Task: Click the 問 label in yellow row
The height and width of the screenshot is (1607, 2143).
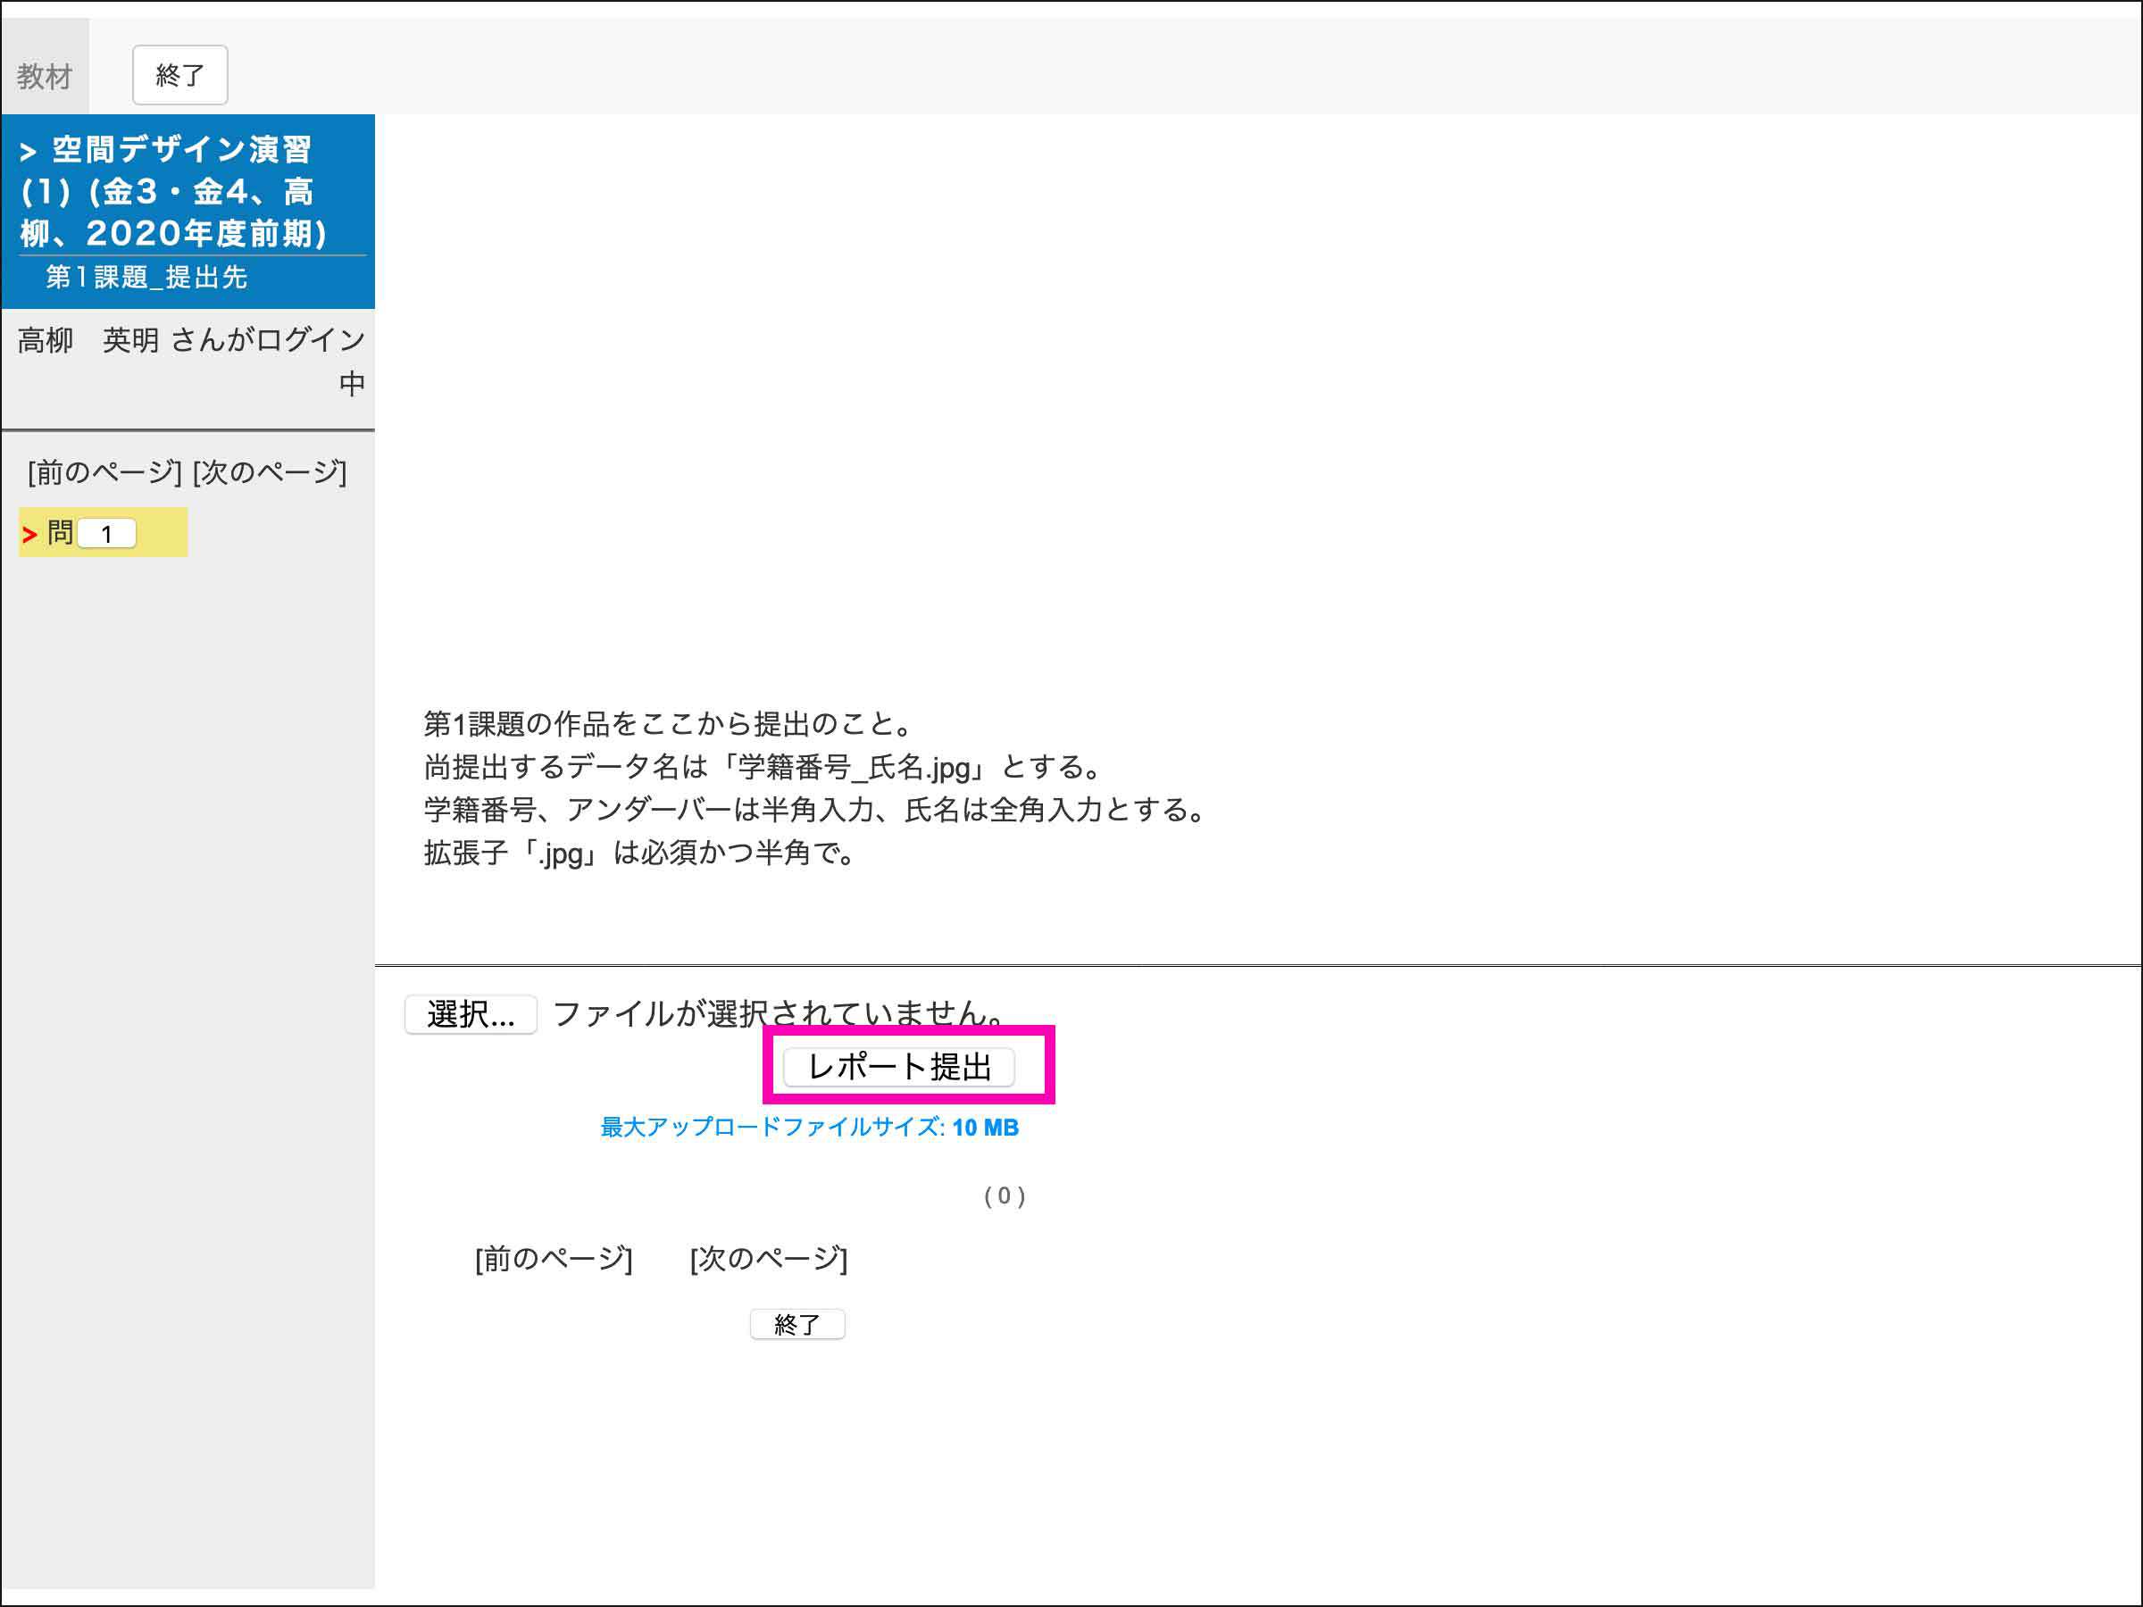Action: pyautogui.click(x=60, y=533)
